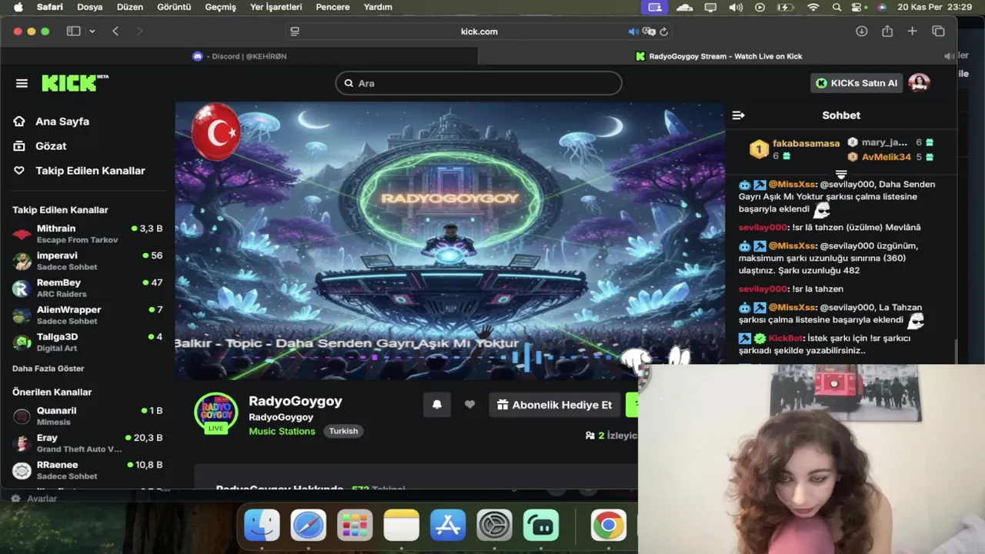This screenshot has width=985, height=554.
Task: Open AlienWrapper channel in sidebar
Action: coord(88,315)
